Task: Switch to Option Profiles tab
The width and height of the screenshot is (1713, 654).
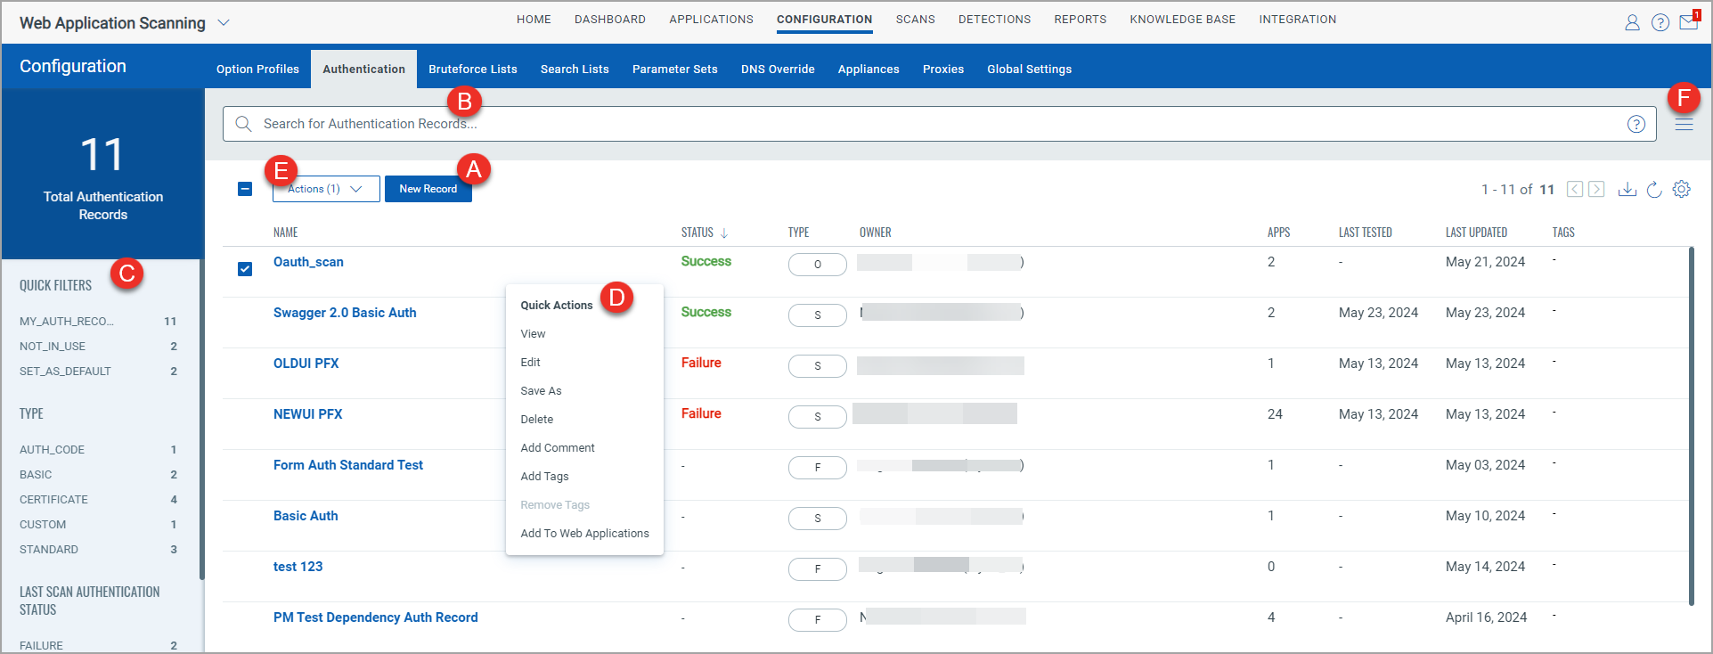Action: 257,69
